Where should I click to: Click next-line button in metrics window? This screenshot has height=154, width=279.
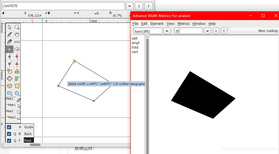[224, 31]
